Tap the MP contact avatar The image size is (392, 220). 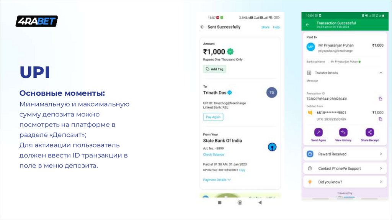click(x=311, y=47)
